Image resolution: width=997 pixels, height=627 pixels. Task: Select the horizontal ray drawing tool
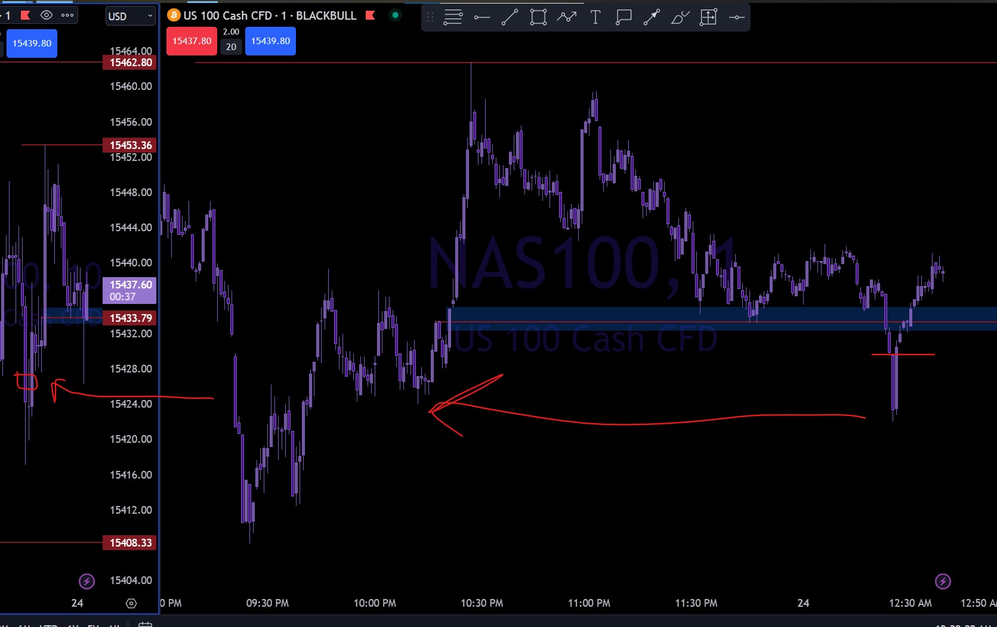(481, 17)
